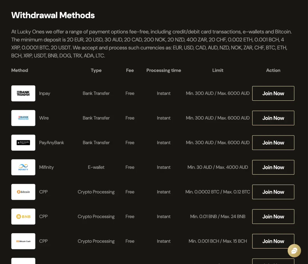Click the Bitcoin logo tile
The image size is (308, 264).
pos(23,192)
